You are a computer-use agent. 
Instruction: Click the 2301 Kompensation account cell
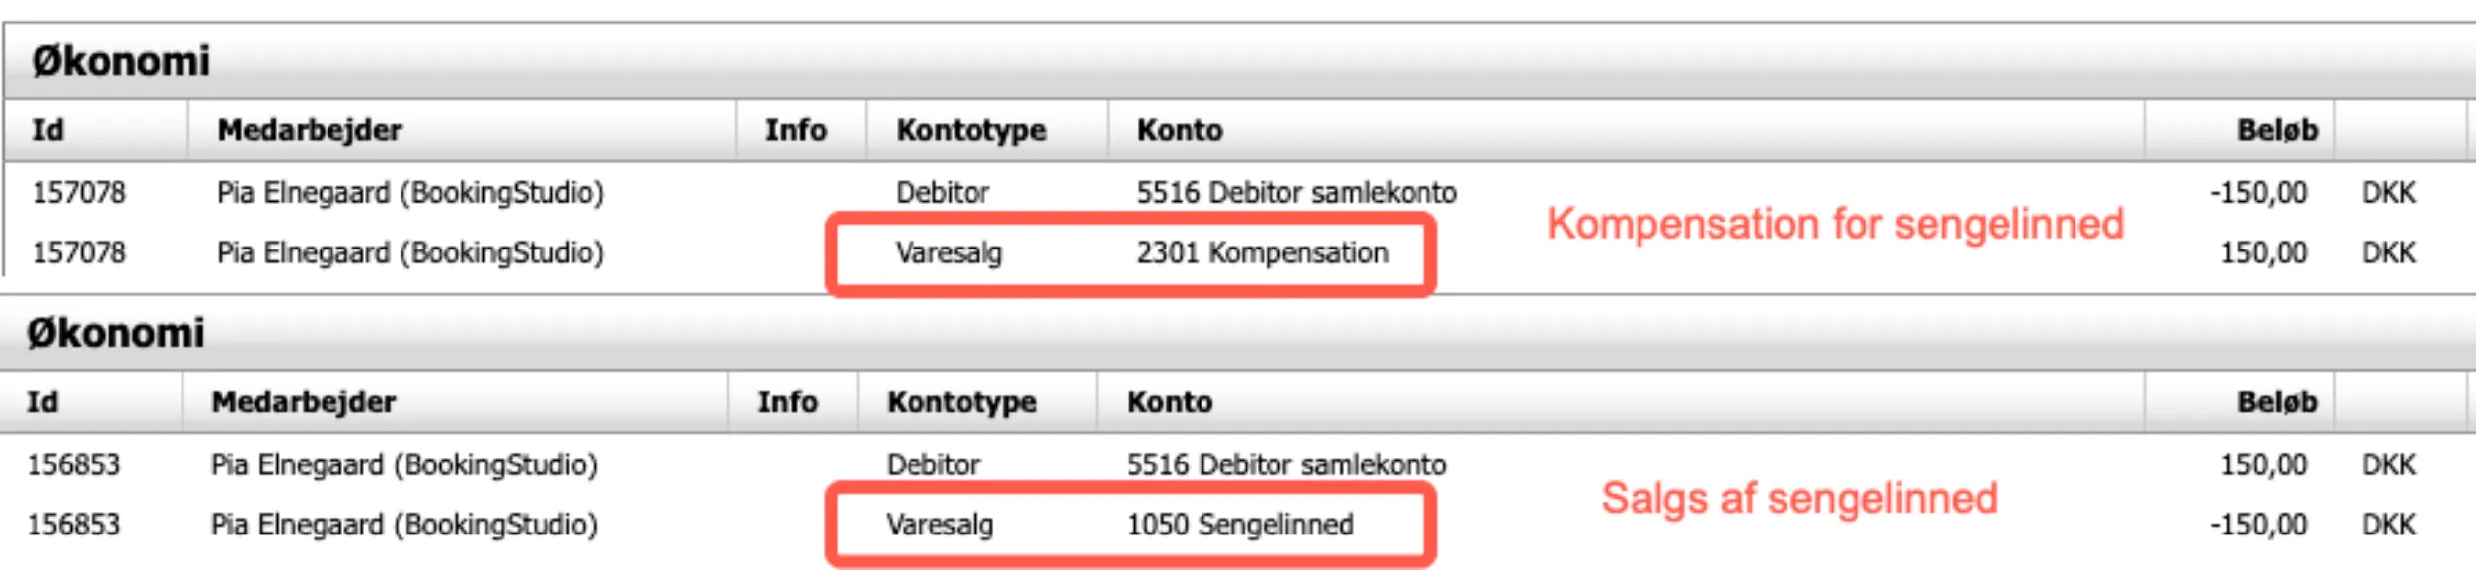pos(1262,253)
